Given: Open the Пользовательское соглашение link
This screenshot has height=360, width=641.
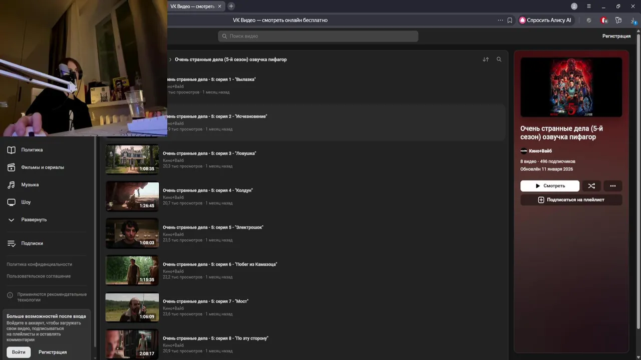Looking at the screenshot, I should pyautogui.click(x=39, y=276).
